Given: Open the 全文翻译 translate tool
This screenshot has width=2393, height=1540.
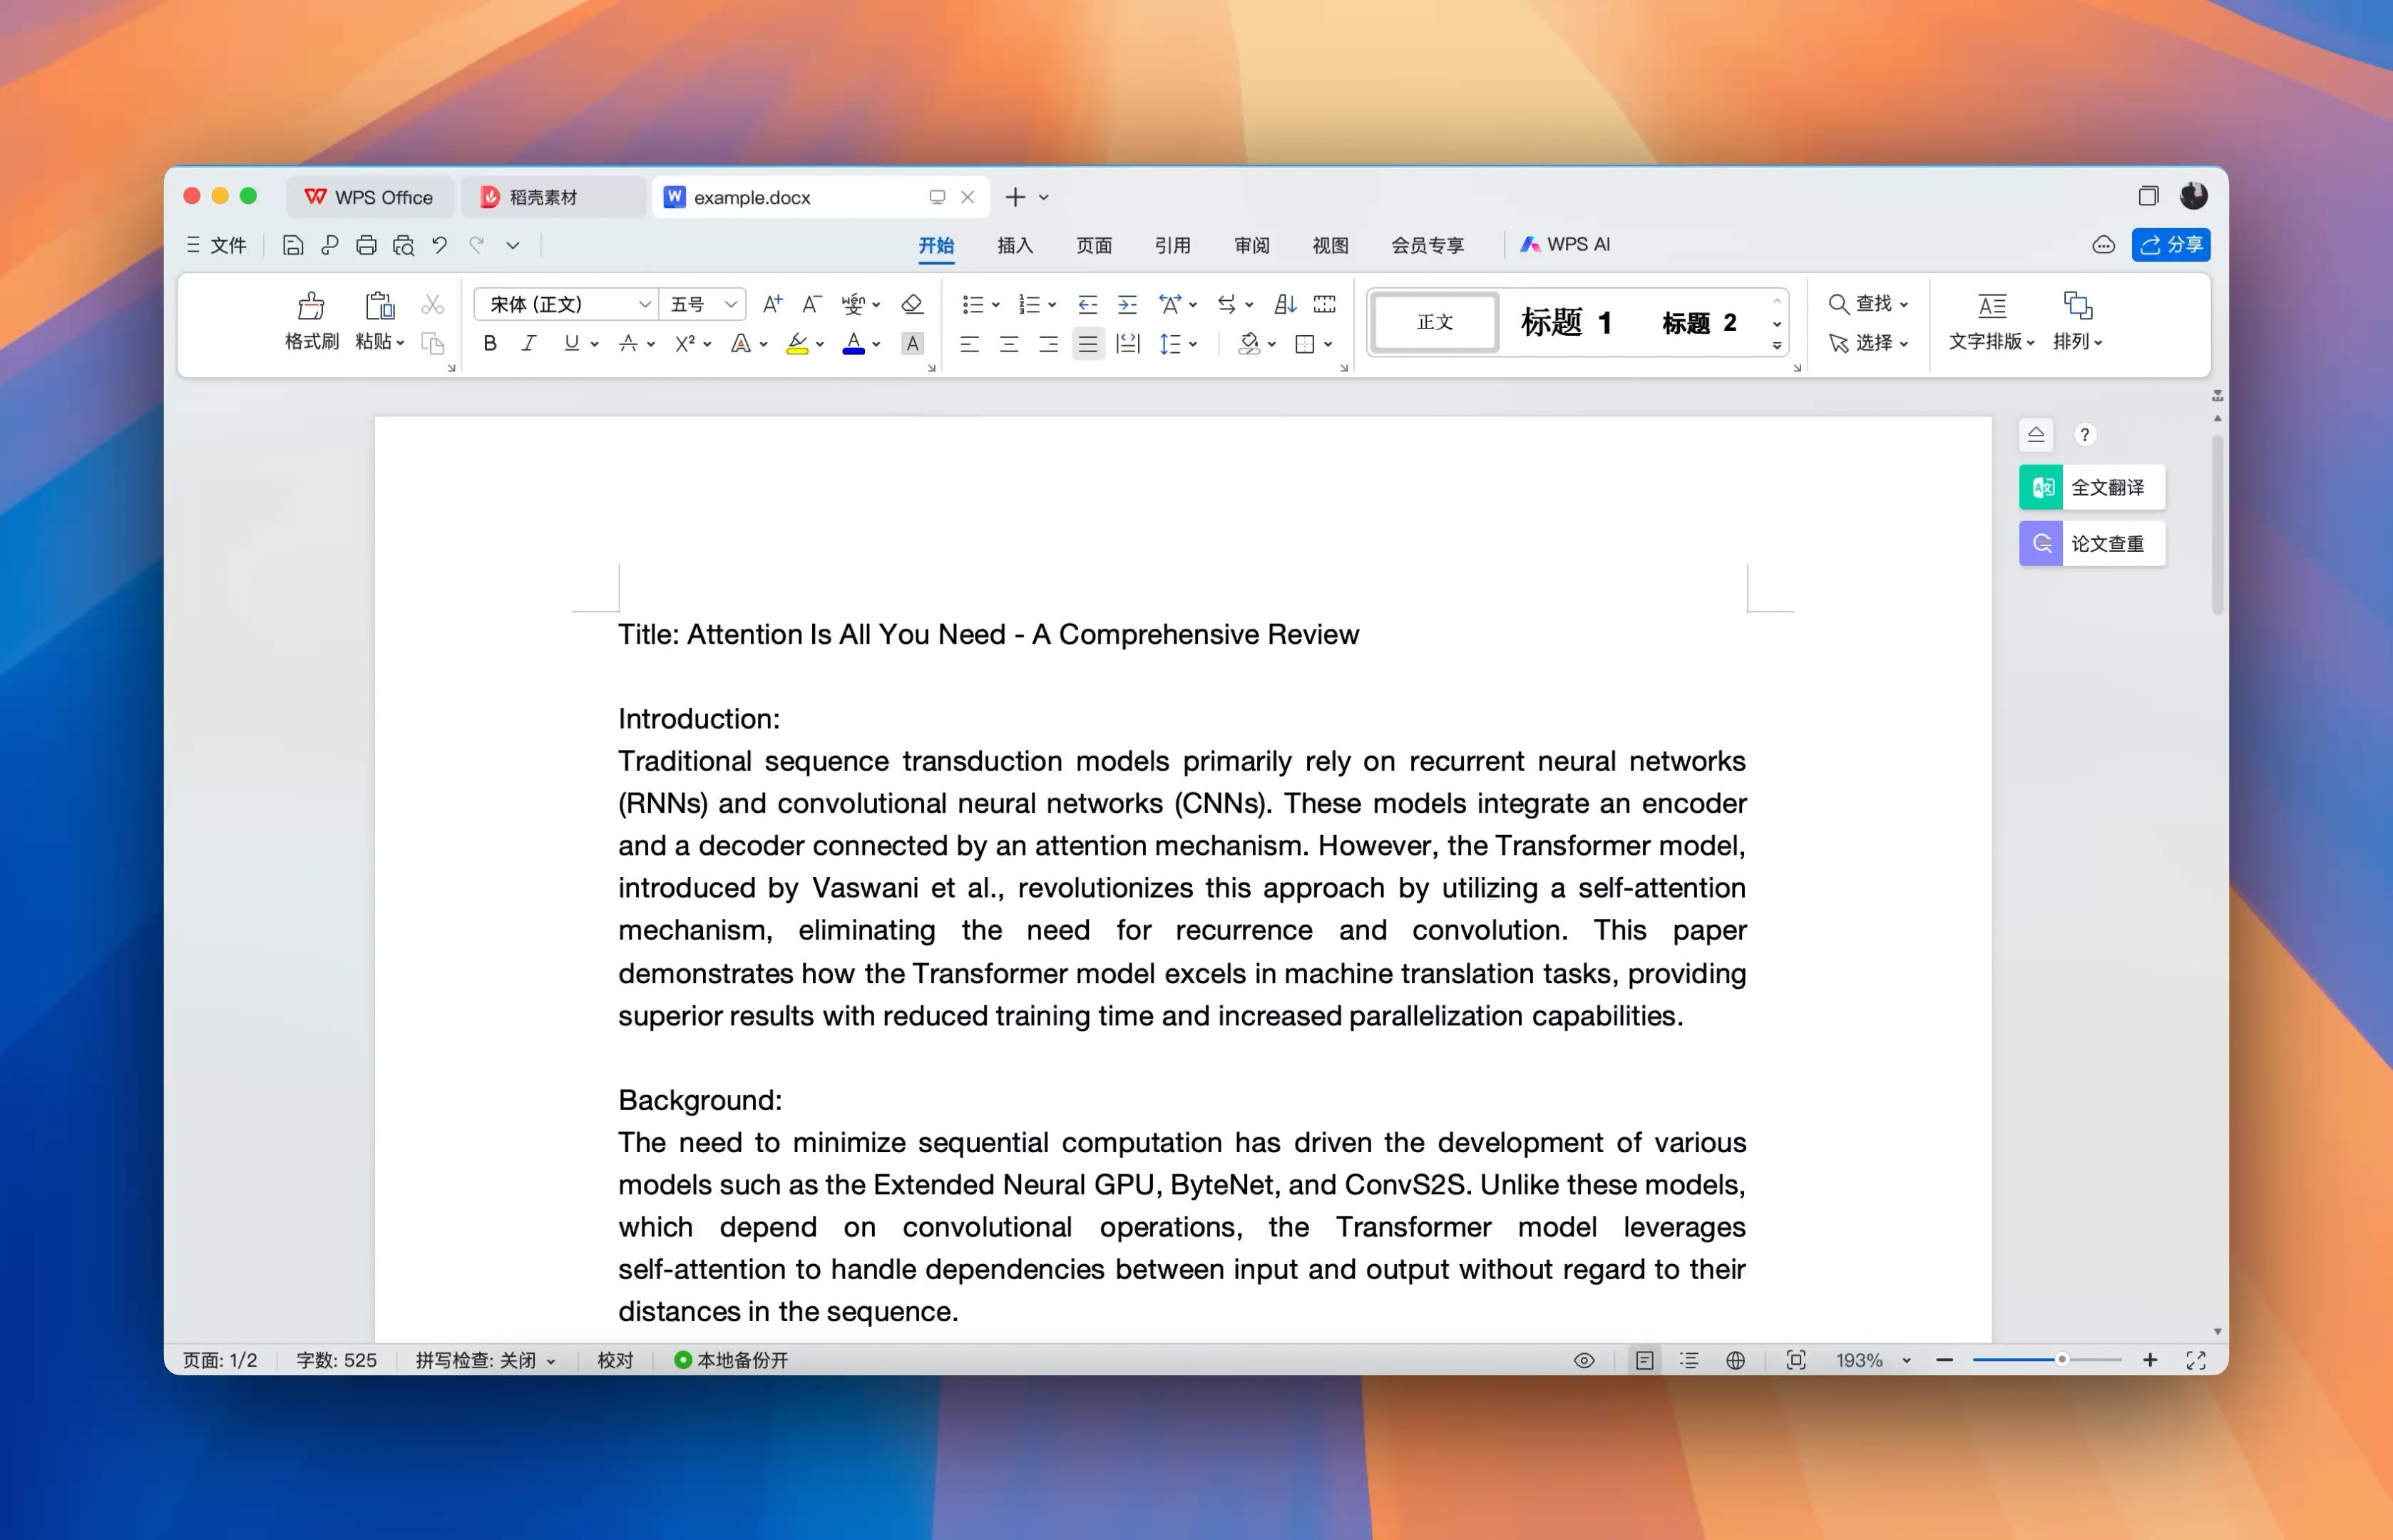Looking at the screenshot, I should tap(2092, 488).
